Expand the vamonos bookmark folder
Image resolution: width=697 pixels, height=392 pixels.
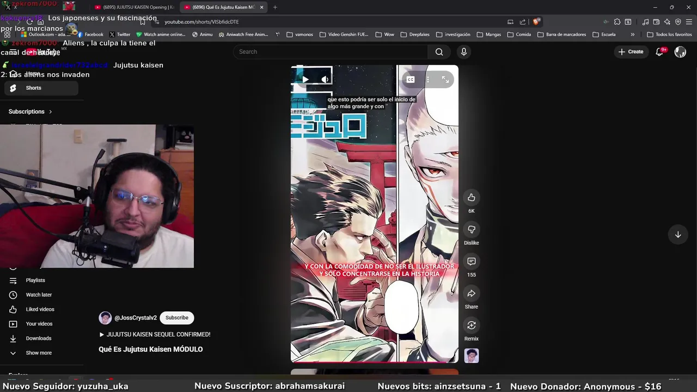(x=299, y=34)
